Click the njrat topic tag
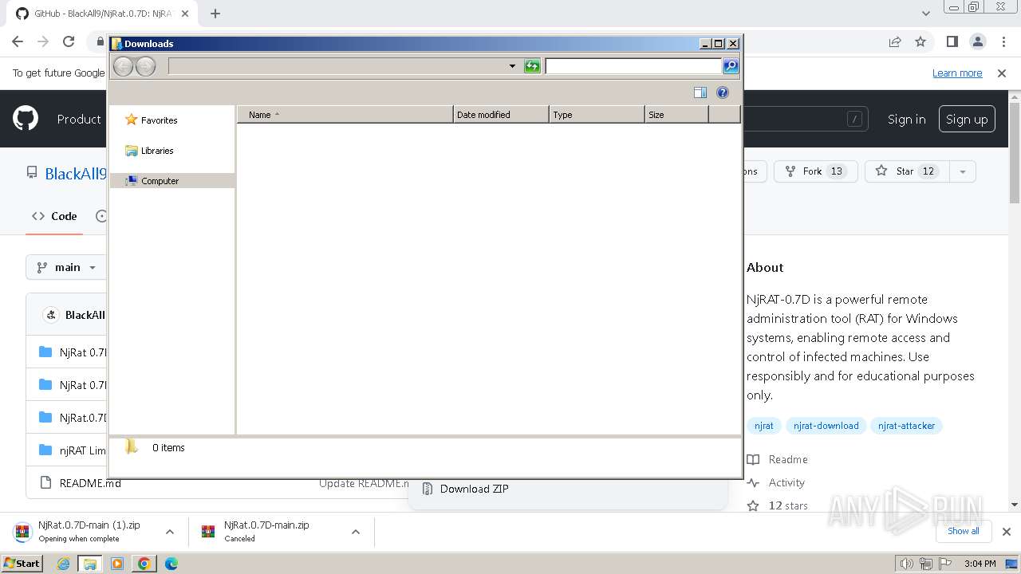 [764, 426]
